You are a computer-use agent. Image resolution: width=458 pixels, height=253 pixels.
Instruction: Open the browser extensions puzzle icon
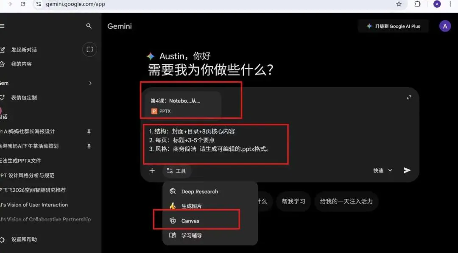[x=417, y=4]
